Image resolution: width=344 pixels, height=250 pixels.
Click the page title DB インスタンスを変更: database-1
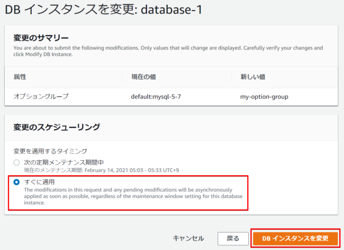pos(104,10)
